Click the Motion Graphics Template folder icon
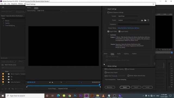 point(9,74)
